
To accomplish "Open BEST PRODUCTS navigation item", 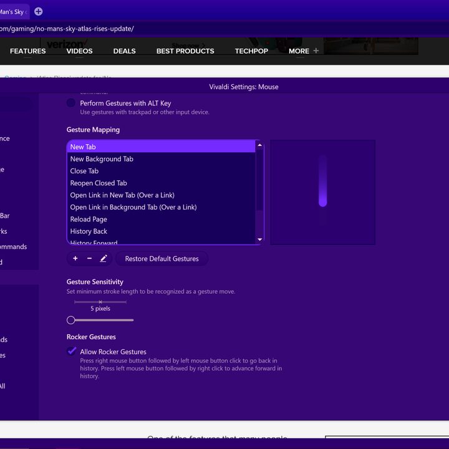I will coord(185,51).
